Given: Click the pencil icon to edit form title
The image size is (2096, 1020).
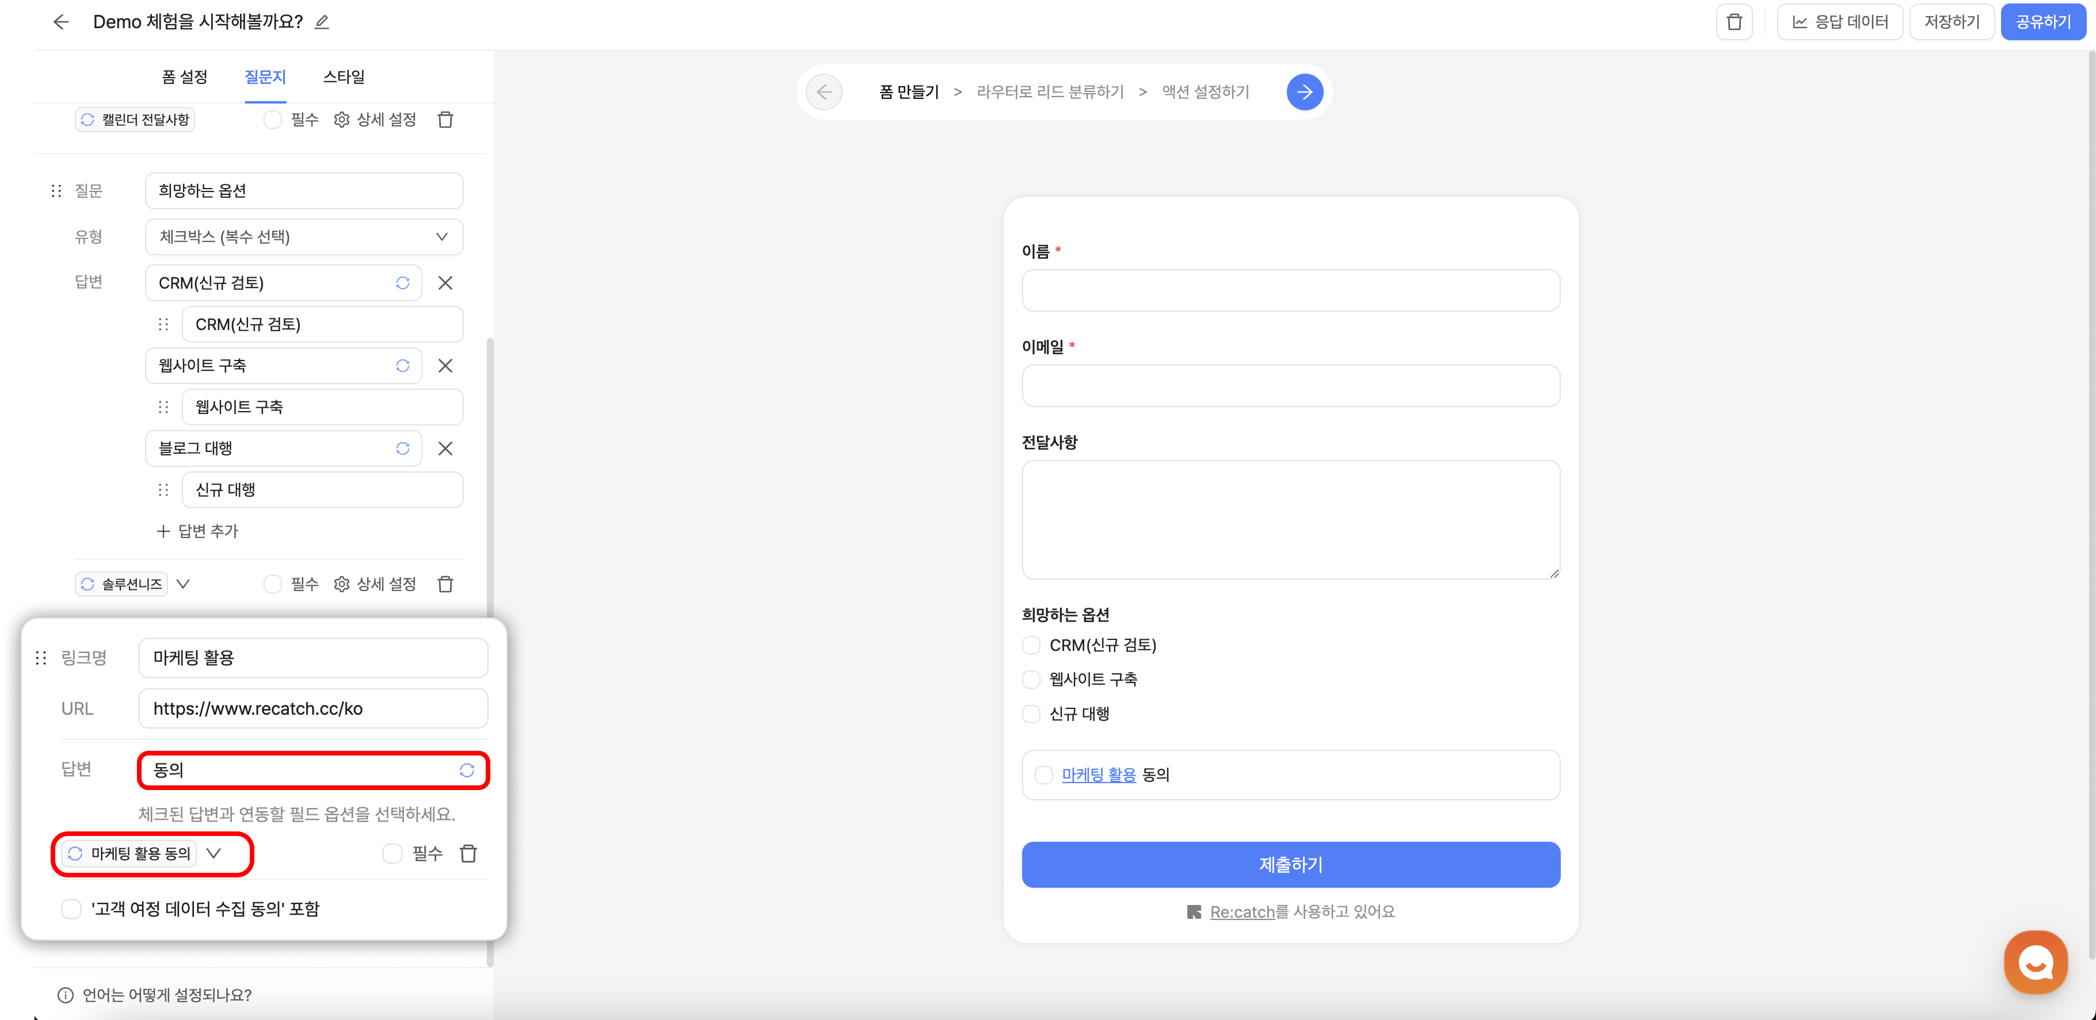Looking at the screenshot, I should click(x=322, y=22).
